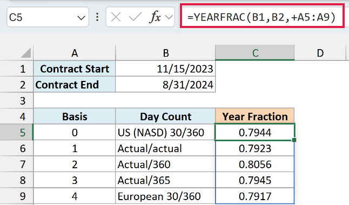Screen dimensions: 349x205
Task: Click the Name Box showing C5
Action: [48, 17]
